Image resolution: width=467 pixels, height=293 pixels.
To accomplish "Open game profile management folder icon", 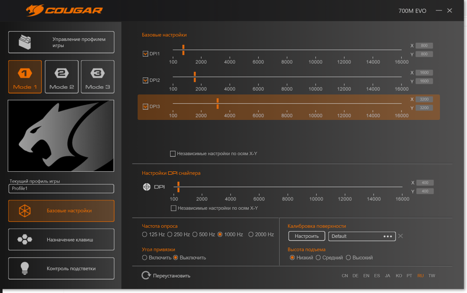I will click(x=24, y=42).
